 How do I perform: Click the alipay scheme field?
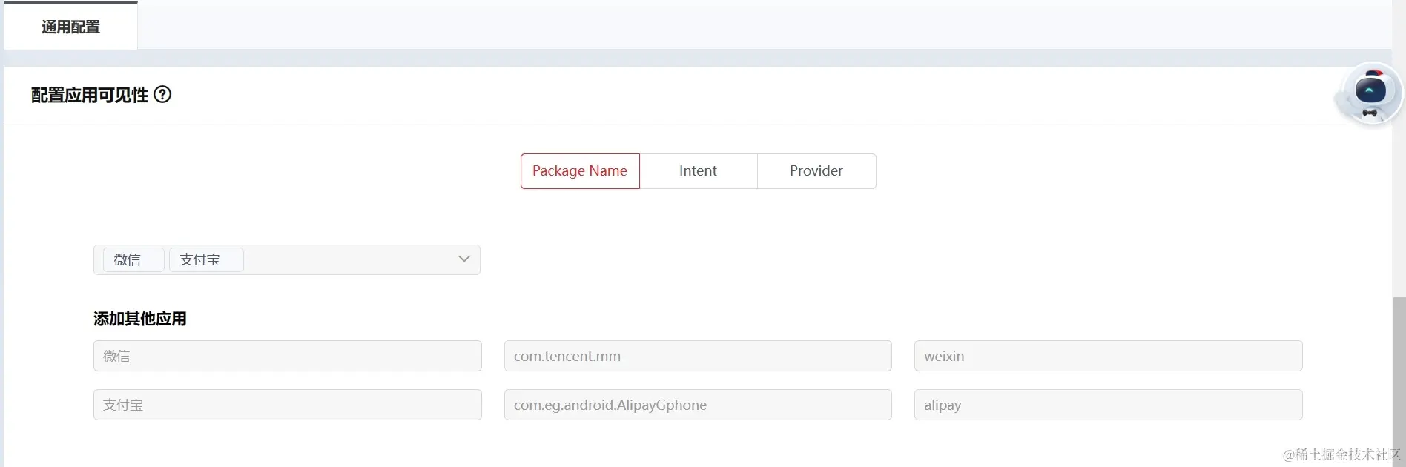[1108, 405]
